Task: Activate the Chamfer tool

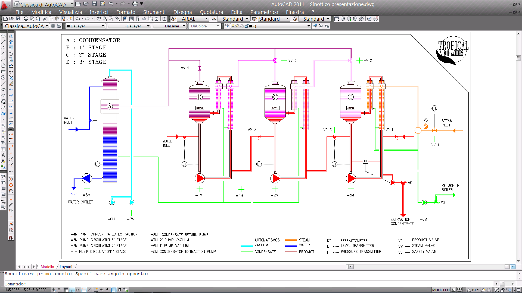Action: tap(11, 119)
